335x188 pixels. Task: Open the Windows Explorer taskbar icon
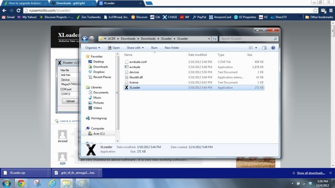pos(67,183)
